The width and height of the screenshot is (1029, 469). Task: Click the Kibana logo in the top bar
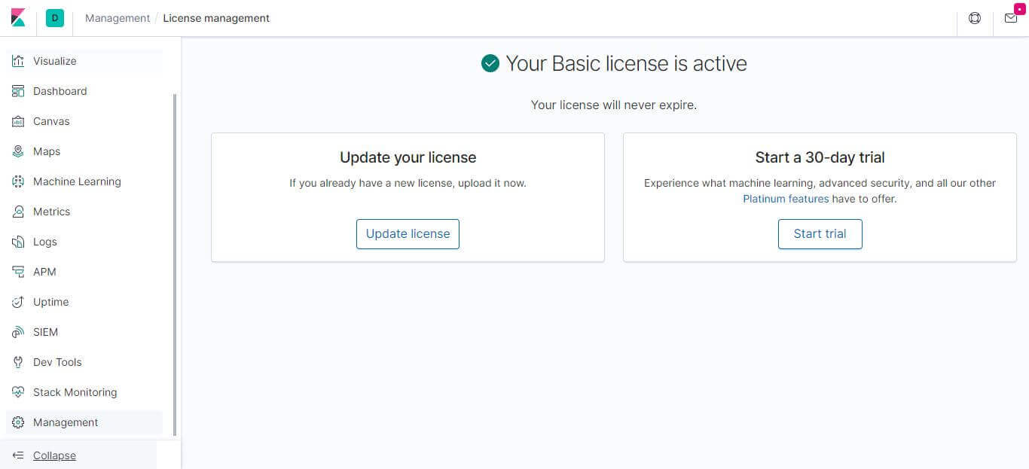(18, 18)
